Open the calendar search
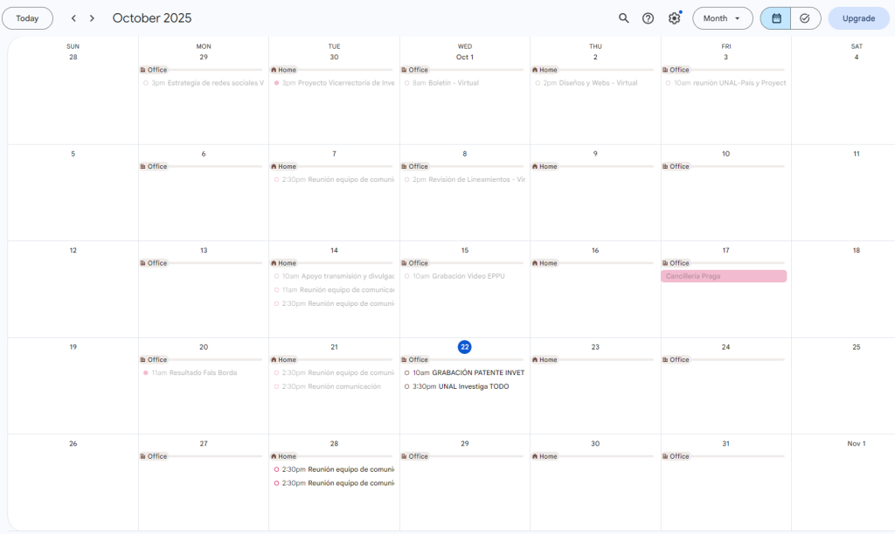The height and width of the screenshot is (534, 895). click(x=623, y=18)
